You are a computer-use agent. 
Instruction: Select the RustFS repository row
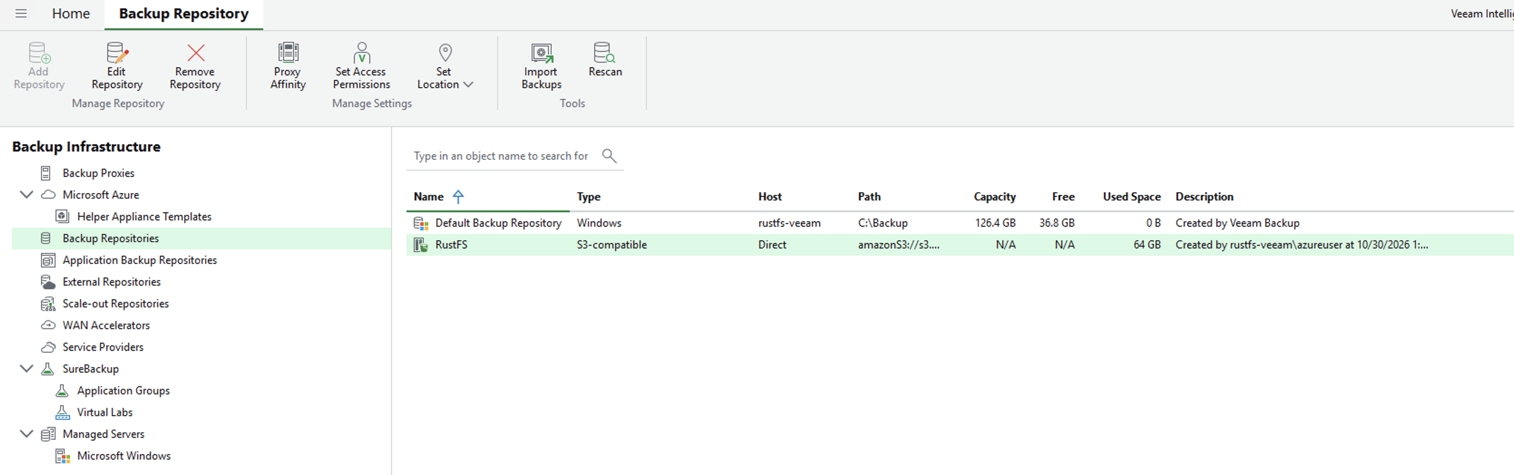[960, 245]
